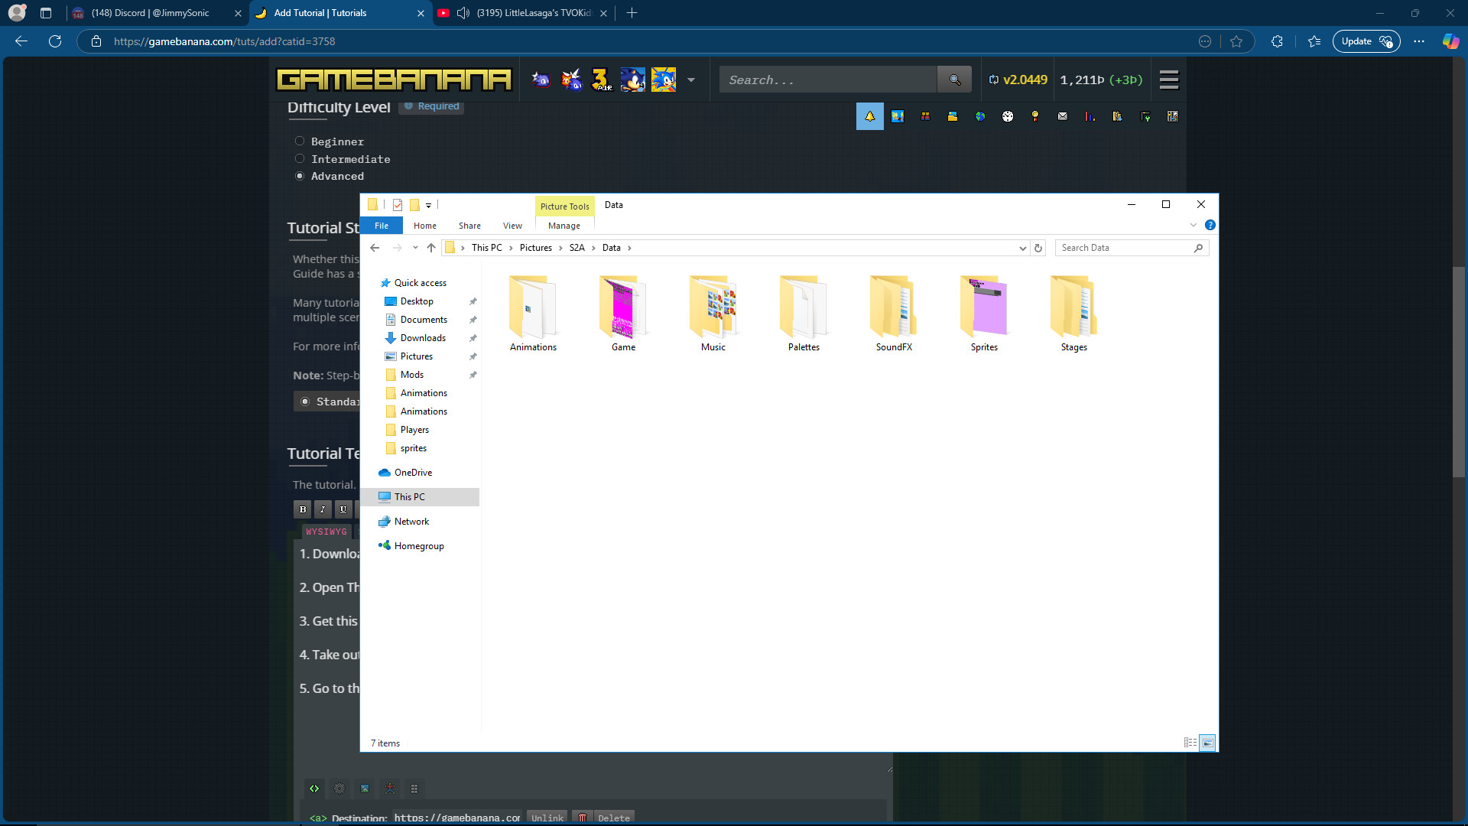Click the clock icon in GameBanana toolbar
Screen dimensions: 1468x826
[x=1008, y=116]
